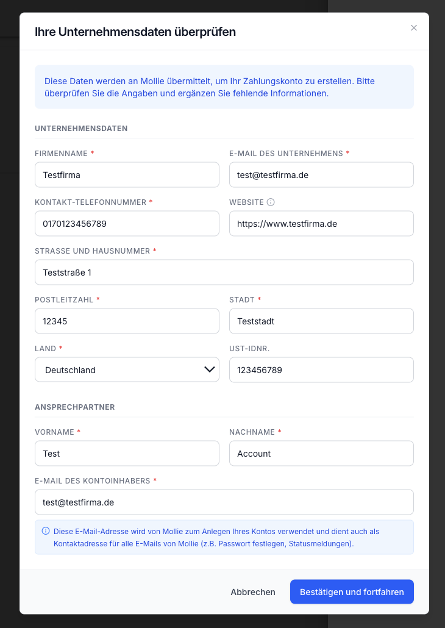Viewport: 445px width, 628px height.
Task: Click the dialog title Ihre Unternehmensdaten überprüfen
Action: [x=135, y=32]
